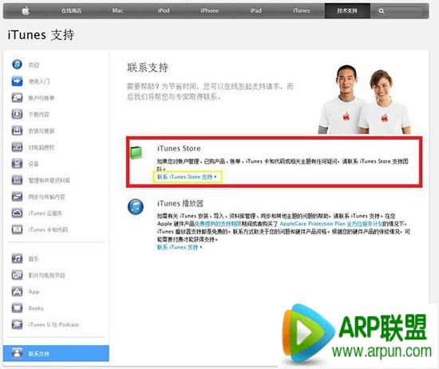Select the 技术支持 navigation tab

pos(347,10)
